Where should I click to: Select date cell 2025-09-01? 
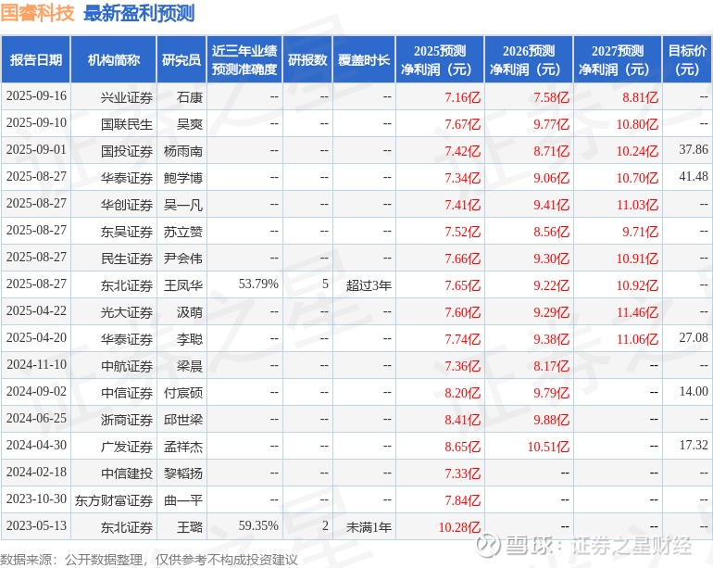point(36,150)
